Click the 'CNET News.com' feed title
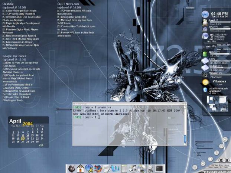Image resolution: width=231 pixels, height=173 pixels. click(x=68, y=4)
